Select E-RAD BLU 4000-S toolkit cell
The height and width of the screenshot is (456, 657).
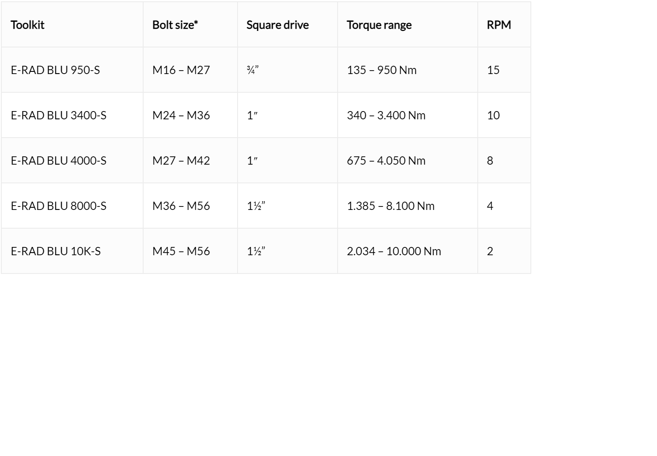coord(72,160)
